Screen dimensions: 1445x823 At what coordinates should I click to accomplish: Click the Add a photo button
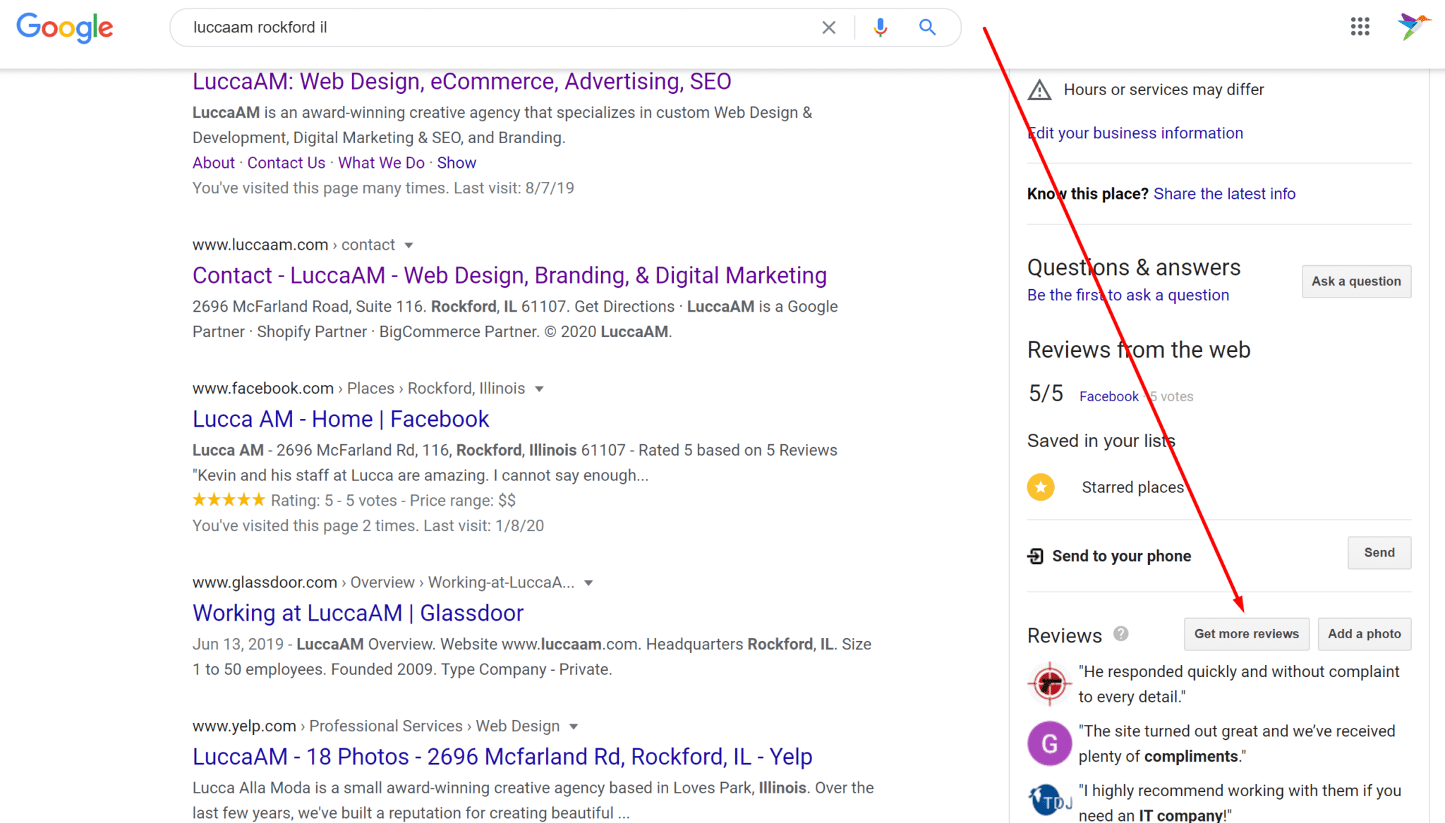1365,633
